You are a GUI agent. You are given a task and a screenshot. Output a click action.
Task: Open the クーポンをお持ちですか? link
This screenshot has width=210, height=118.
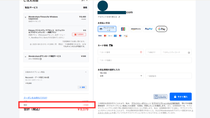click(x=35, y=98)
